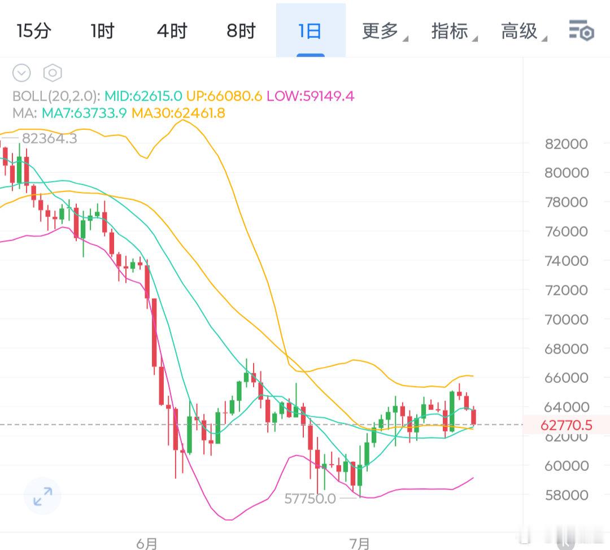Click the 82364.3 high price marker

[49, 138]
